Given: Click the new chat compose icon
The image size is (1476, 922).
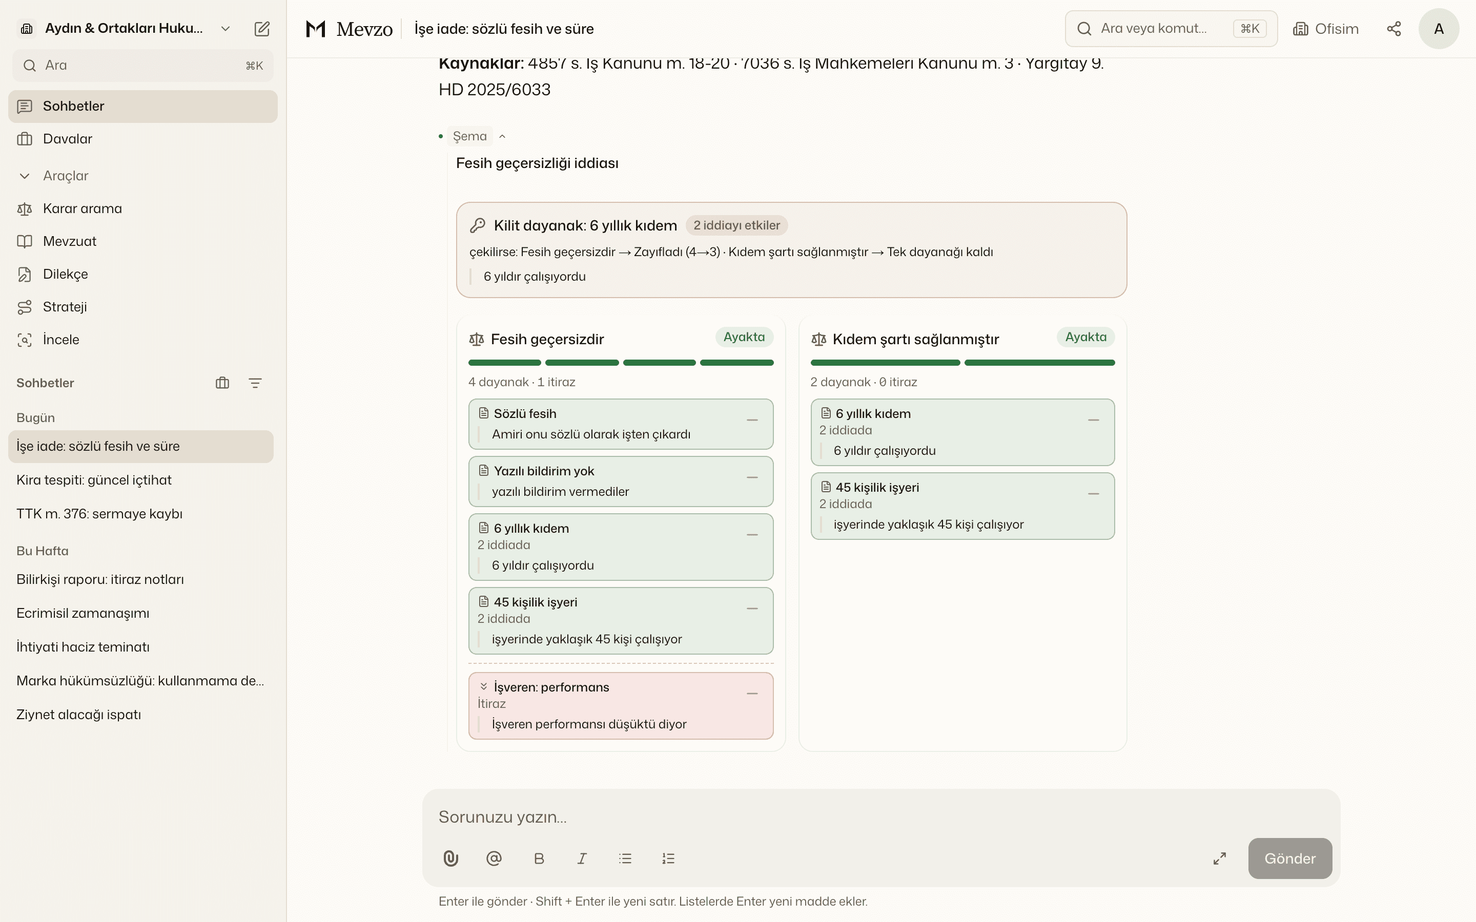Looking at the screenshot, I should tap(262, 29).
